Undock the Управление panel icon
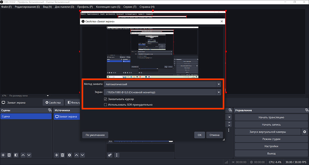 click(306, 110)
